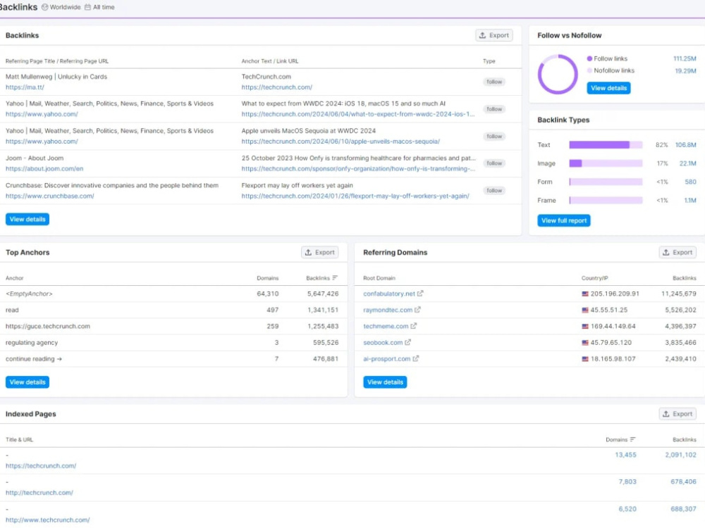Open the https://ma.tt/ referring page link
The width and height of the screenshot is (705, 528).
tap(25, 87)
